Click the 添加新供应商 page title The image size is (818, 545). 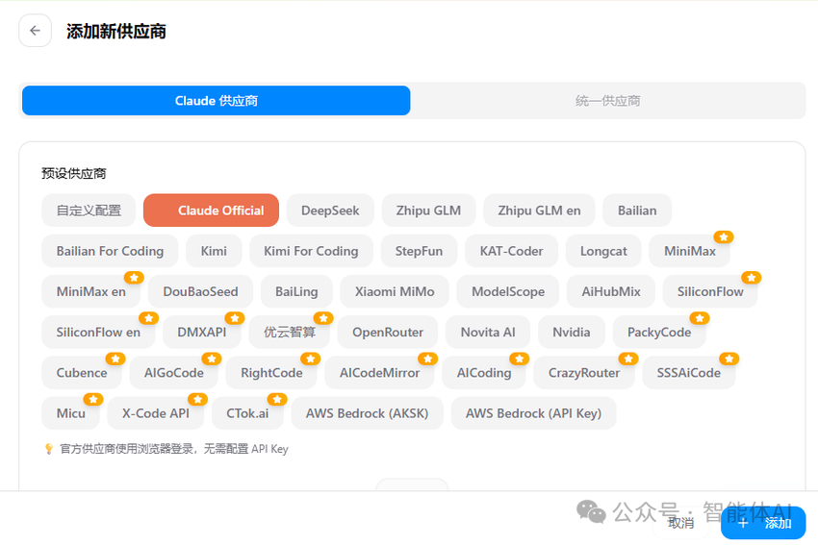[x=115, y=32]
